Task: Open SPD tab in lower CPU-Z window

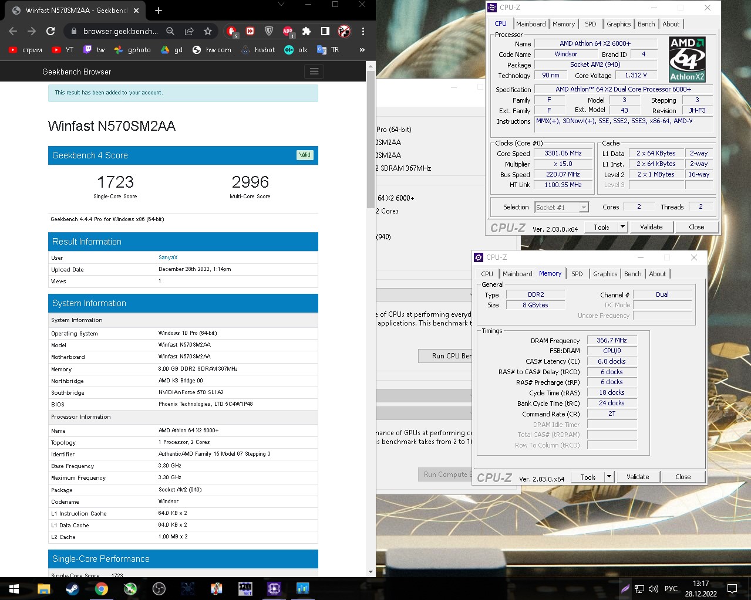Action: click(577, 274)
